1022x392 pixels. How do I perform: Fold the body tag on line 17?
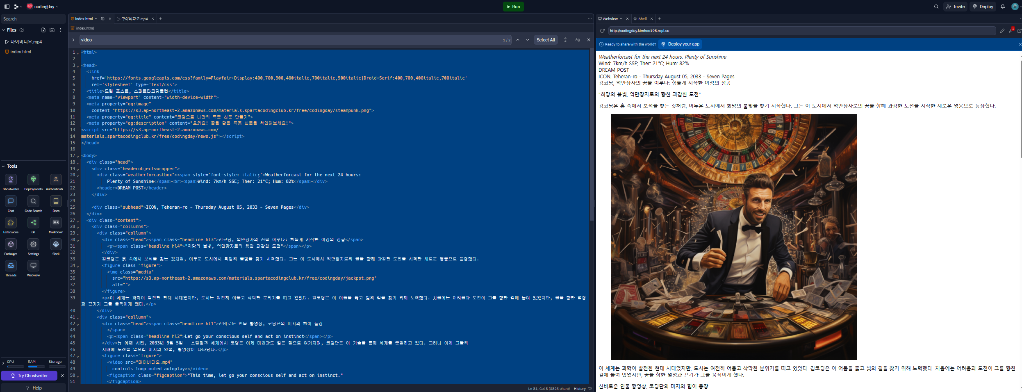pyautogui.click(x=78, y=156)
